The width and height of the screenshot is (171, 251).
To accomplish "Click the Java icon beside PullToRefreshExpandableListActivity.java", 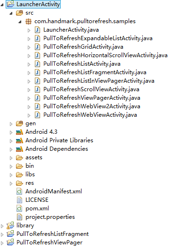I will click(38, 38).
